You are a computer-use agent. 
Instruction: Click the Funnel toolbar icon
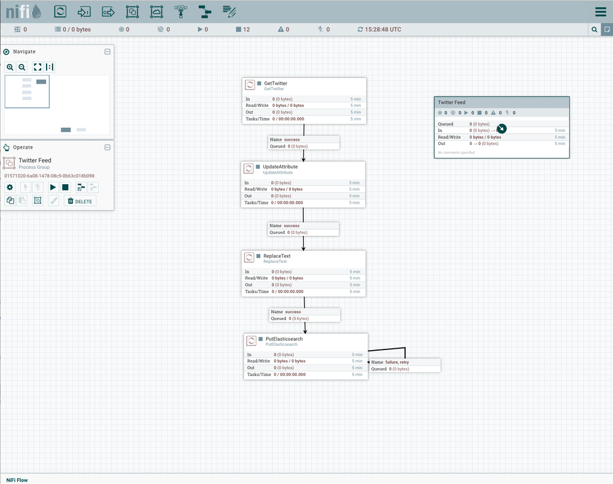click(180, 11)
